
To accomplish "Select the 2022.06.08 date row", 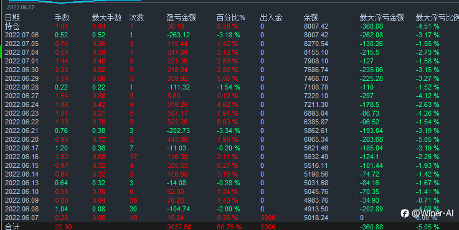I will [22, 209].
